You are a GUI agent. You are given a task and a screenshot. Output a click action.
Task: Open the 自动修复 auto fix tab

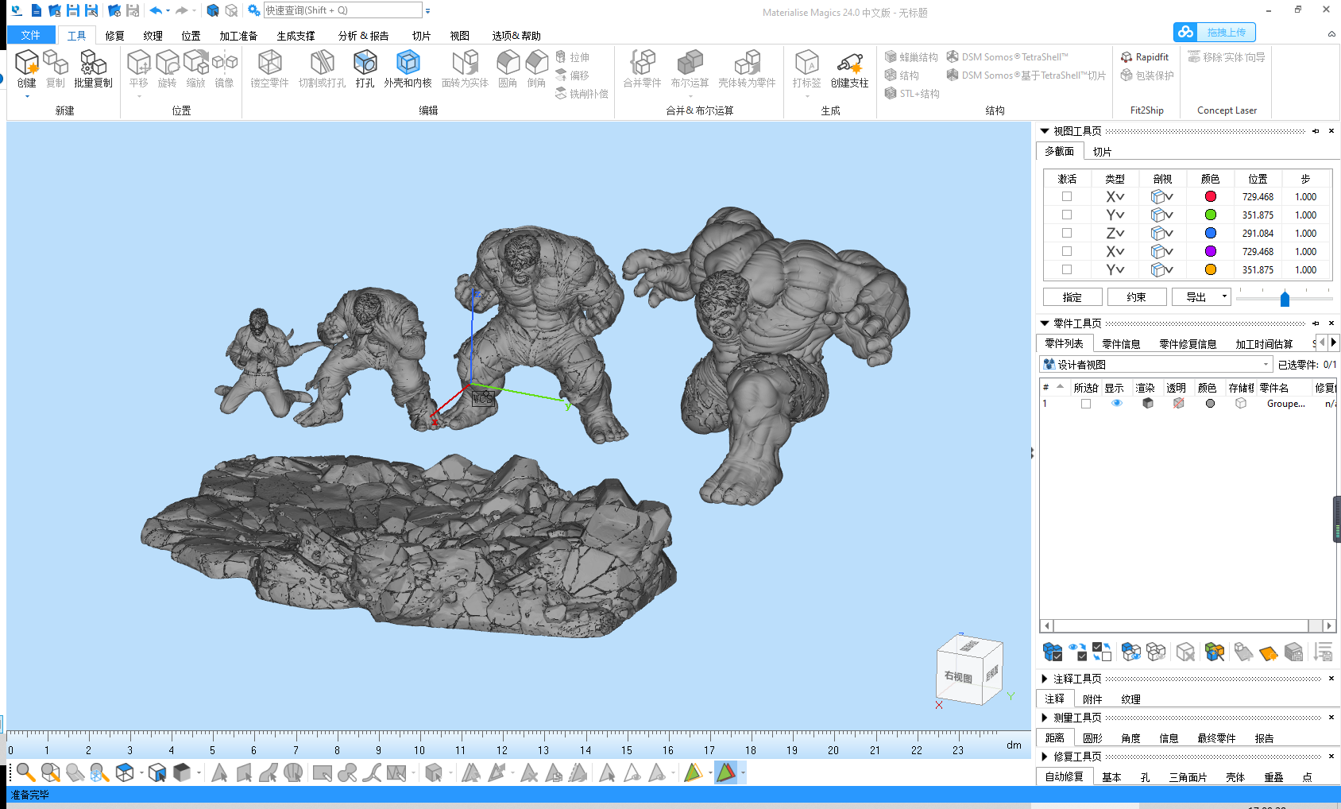tap(1065, 776)
